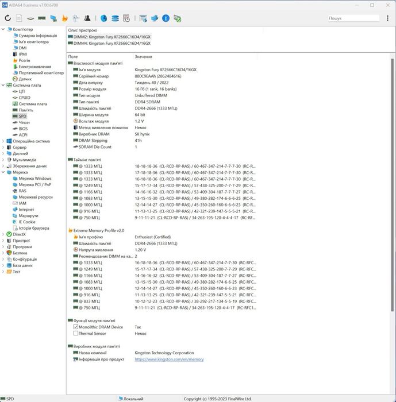
Task: Collapse the Системна плата tree node
Action: pyautogui.click(x=3, y=85)
